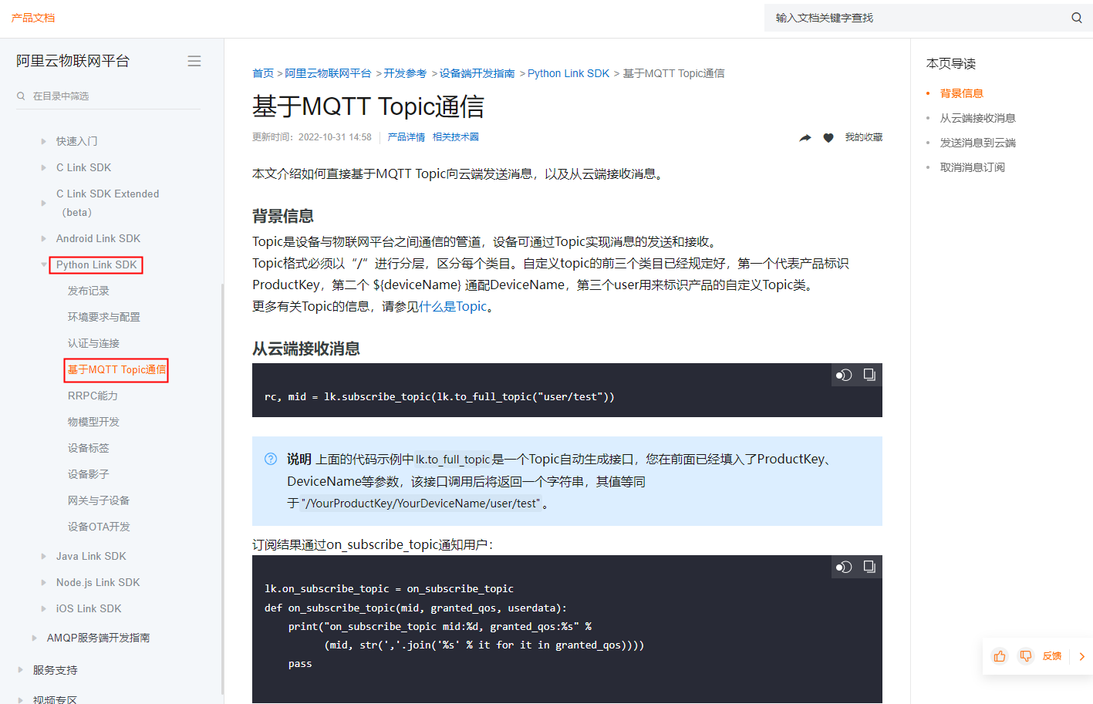1093x704 pixels.
Task: Click 开发参考 breadcrumb link
Action: (405, 73)
